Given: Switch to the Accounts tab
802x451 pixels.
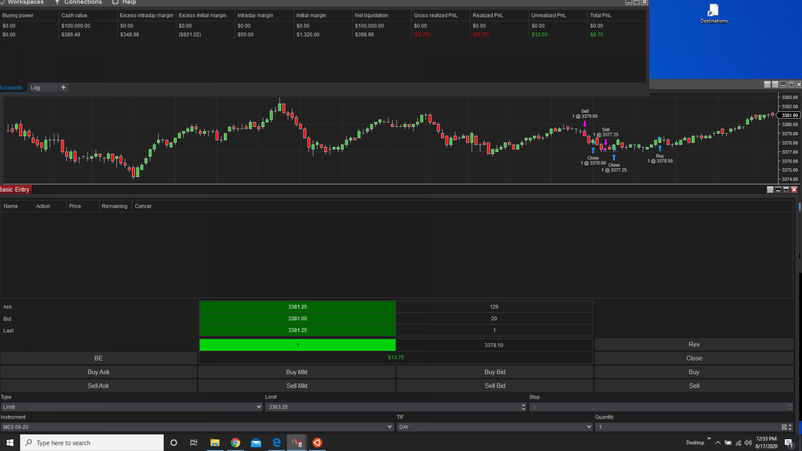Looking at the screenshot, I should coord(11,87).
